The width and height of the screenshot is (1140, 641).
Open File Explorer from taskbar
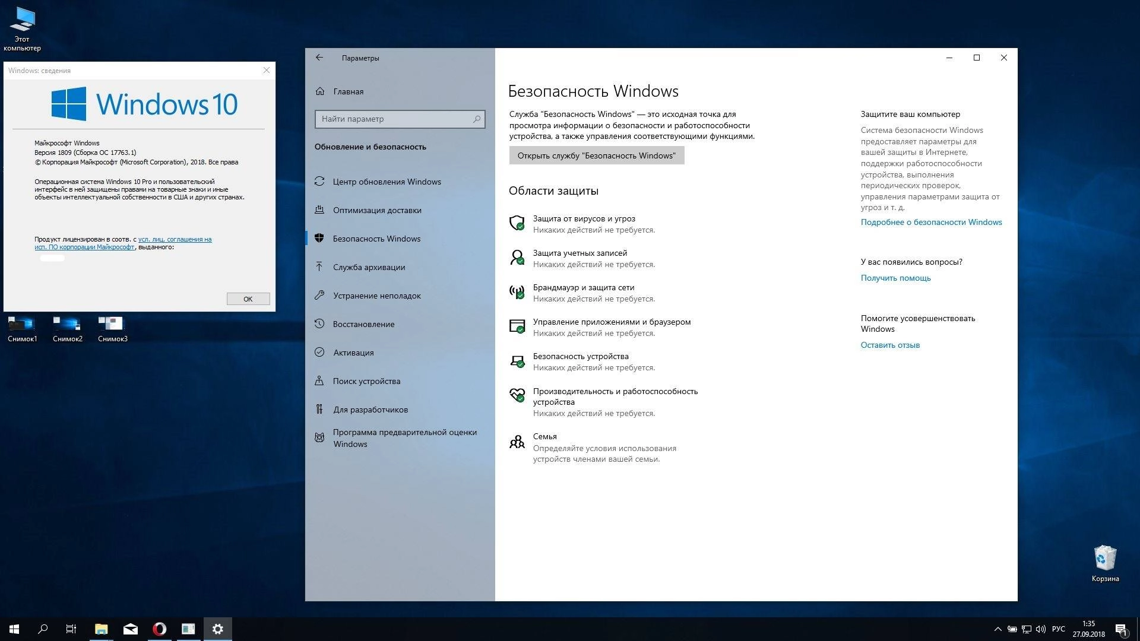(x=101, y=629)
